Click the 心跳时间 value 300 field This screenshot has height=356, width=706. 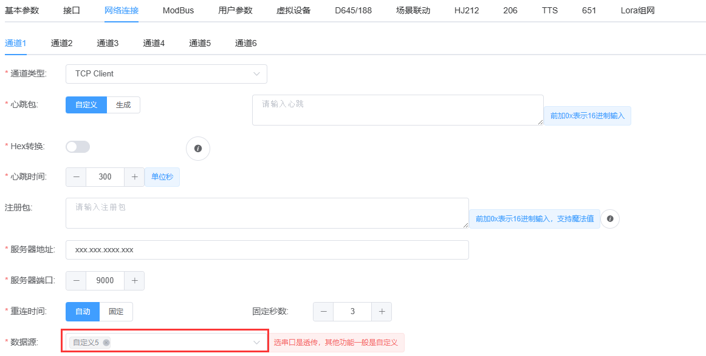(105, 177)
